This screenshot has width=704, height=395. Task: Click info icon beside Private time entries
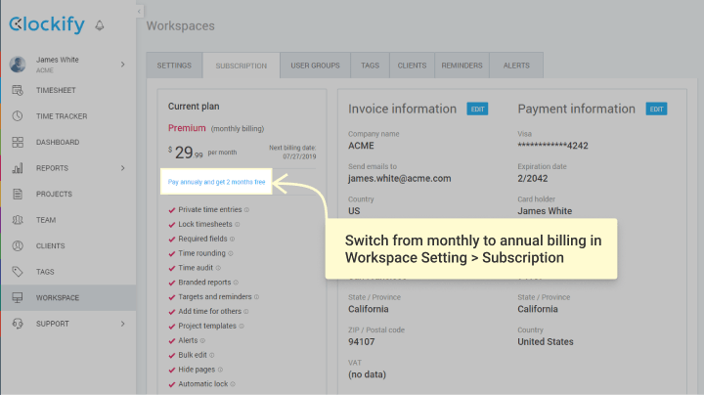click(246, 209)
